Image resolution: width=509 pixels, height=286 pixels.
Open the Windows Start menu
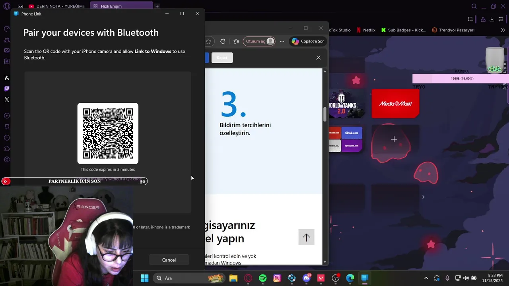click(x=144, y=278)
